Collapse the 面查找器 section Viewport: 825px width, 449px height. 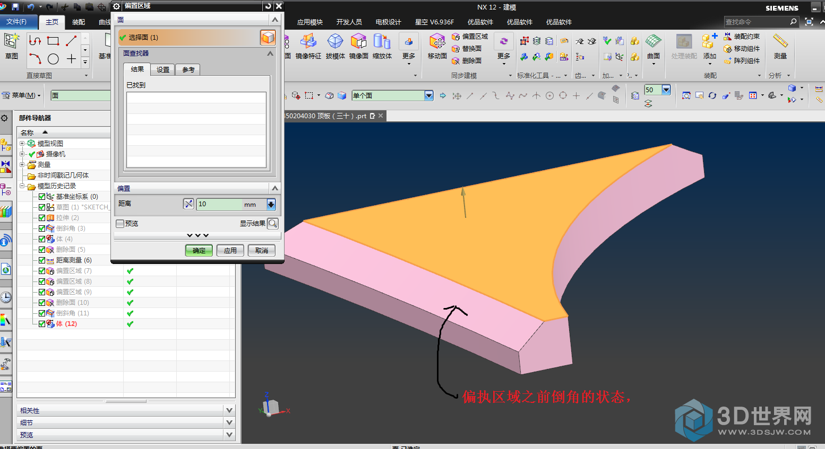coord(270,53)
